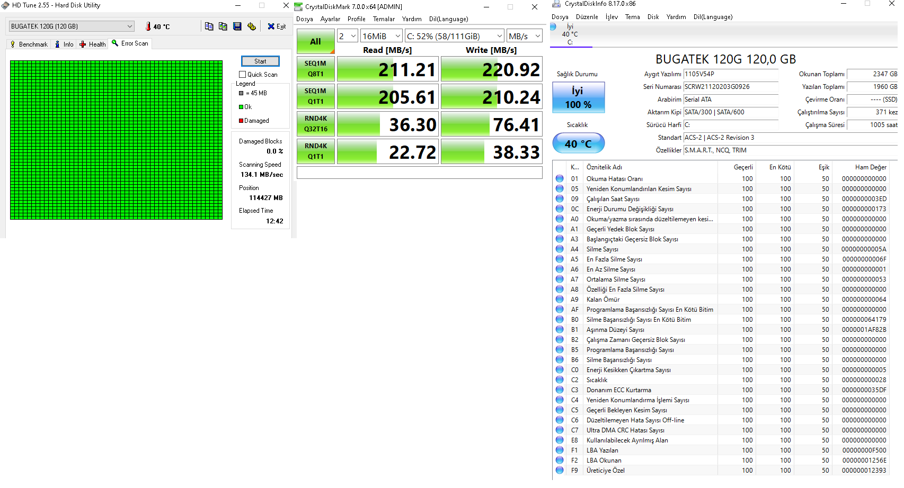Click the status circle for Aşınma Düzeyi Sayısı
The height and width of the screenshot is (488, 904).
[560, 329]
